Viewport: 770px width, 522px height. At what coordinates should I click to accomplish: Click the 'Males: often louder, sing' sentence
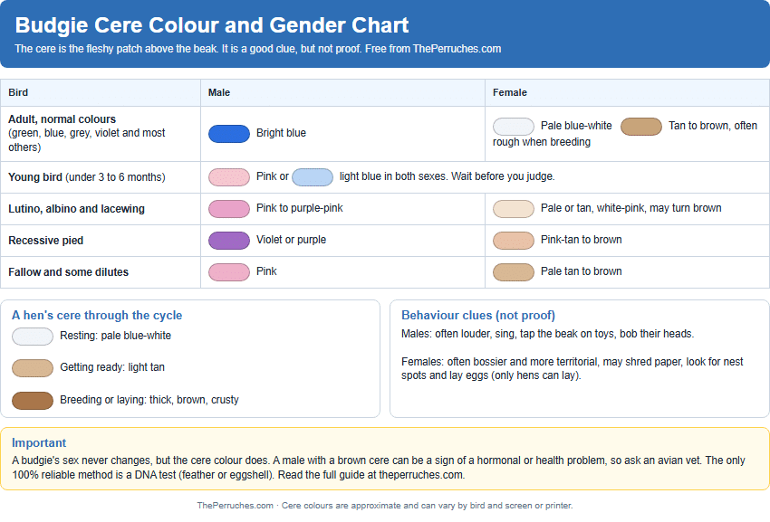547,334
